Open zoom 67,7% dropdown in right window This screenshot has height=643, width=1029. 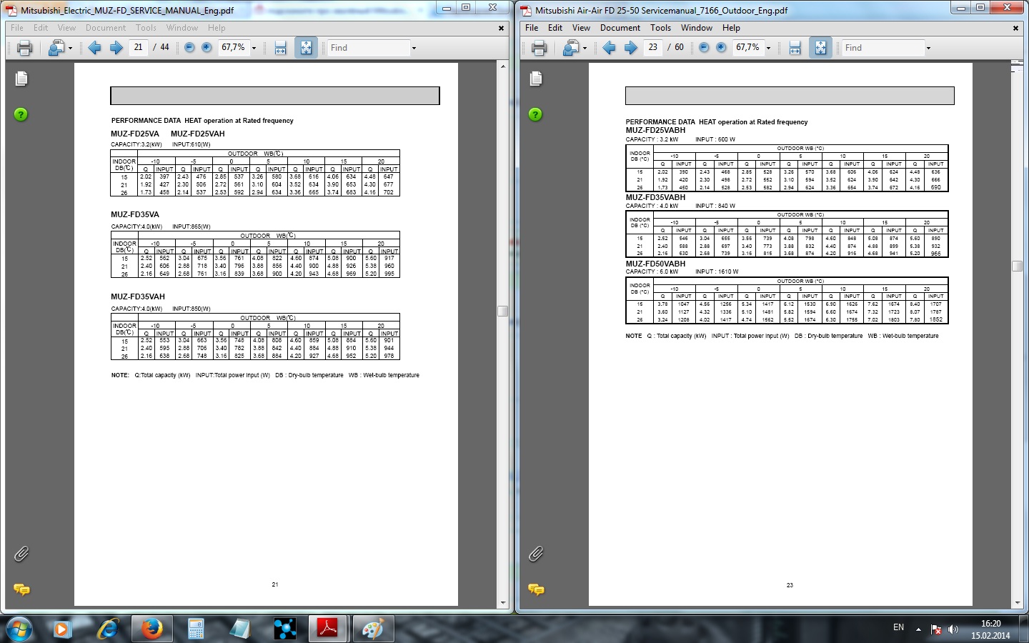tap(768, 49)
